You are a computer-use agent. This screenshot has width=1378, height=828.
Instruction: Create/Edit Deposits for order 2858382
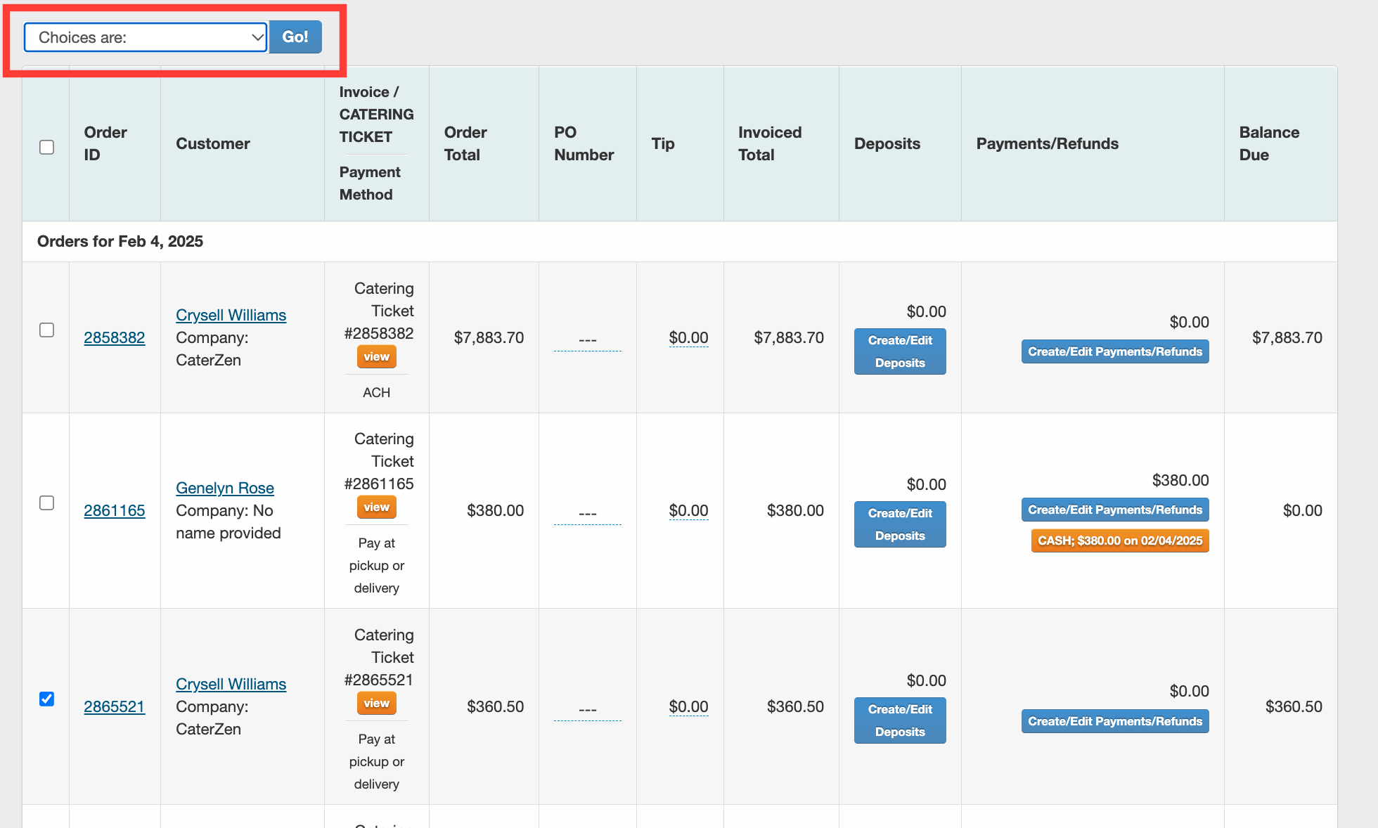[899, 351]
